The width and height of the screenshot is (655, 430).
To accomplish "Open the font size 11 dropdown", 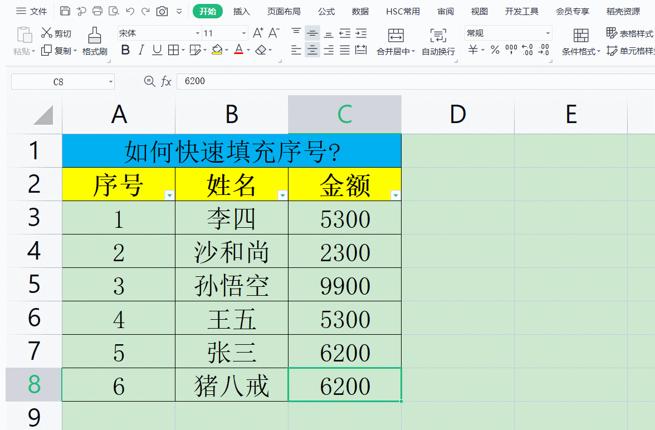I will click(x=244, y=33).
